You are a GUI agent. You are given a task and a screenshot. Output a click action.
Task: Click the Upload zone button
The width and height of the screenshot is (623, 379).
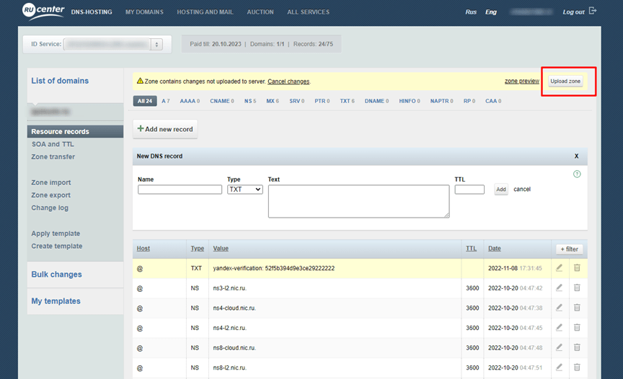point(565,81)
